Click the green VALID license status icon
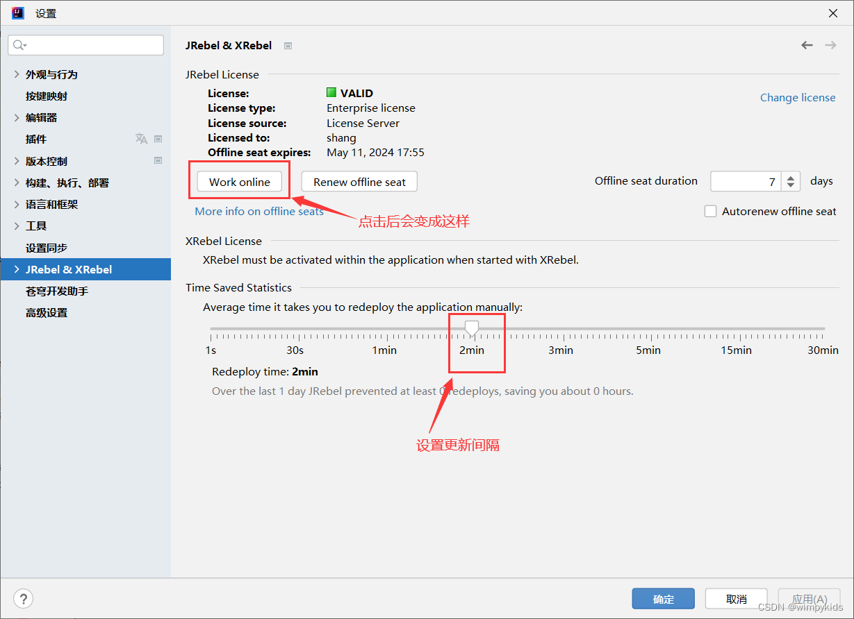This screenshot has height=619, width=854. click(331, 92)
